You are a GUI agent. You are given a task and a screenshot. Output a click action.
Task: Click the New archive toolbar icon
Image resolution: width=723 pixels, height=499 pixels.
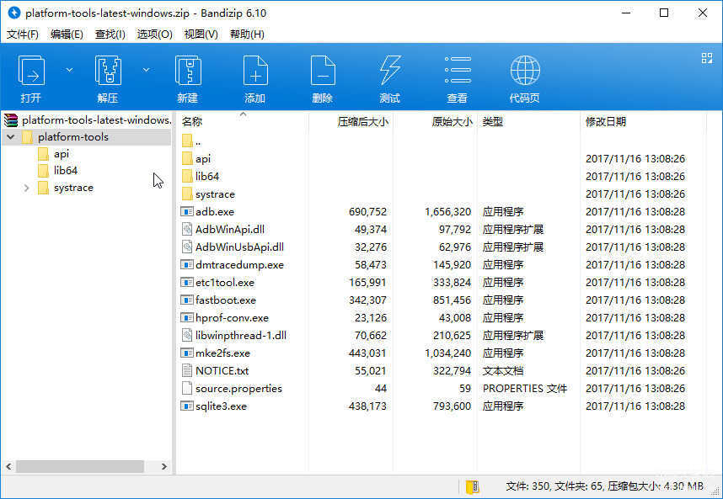click(188, 71)
